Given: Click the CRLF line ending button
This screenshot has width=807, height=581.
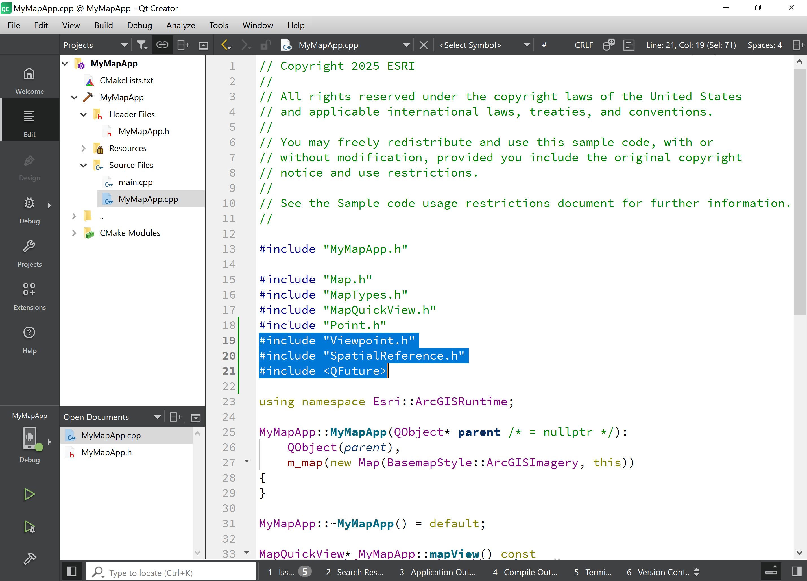Looking at the screenshot, I should (x=584, y=45).
